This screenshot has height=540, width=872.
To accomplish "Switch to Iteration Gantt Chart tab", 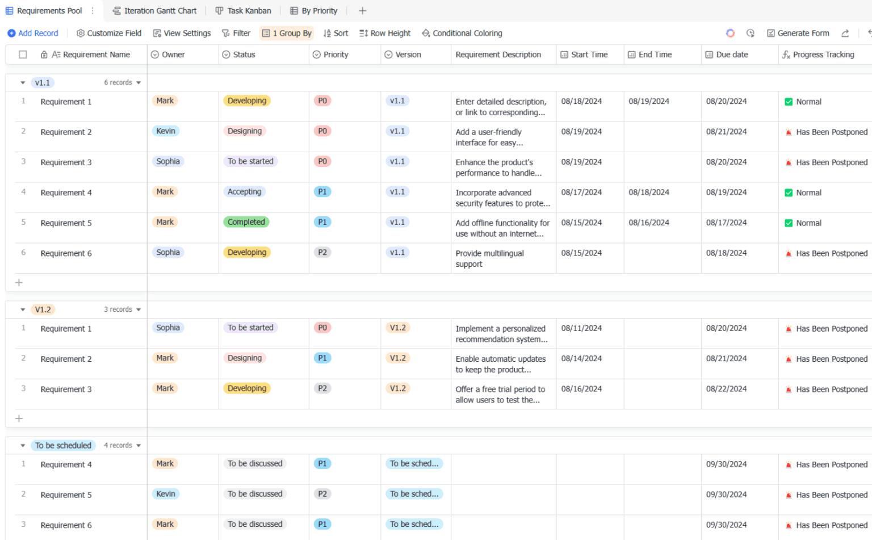I will pyautogui.click(x=154, y=11).
